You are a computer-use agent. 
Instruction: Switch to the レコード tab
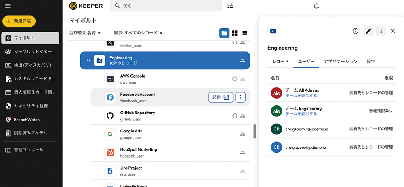pyautogui.click(x=280, y=61)
